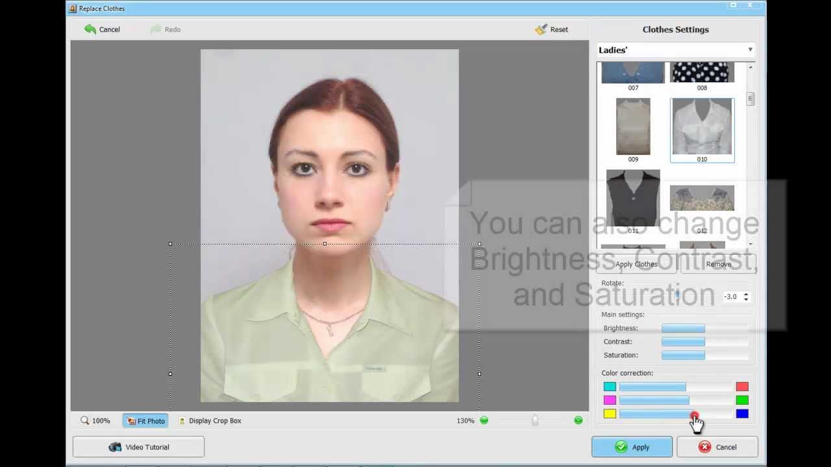Click the green color correction swatch
831x467 pixels.
[x=742, y=400]
